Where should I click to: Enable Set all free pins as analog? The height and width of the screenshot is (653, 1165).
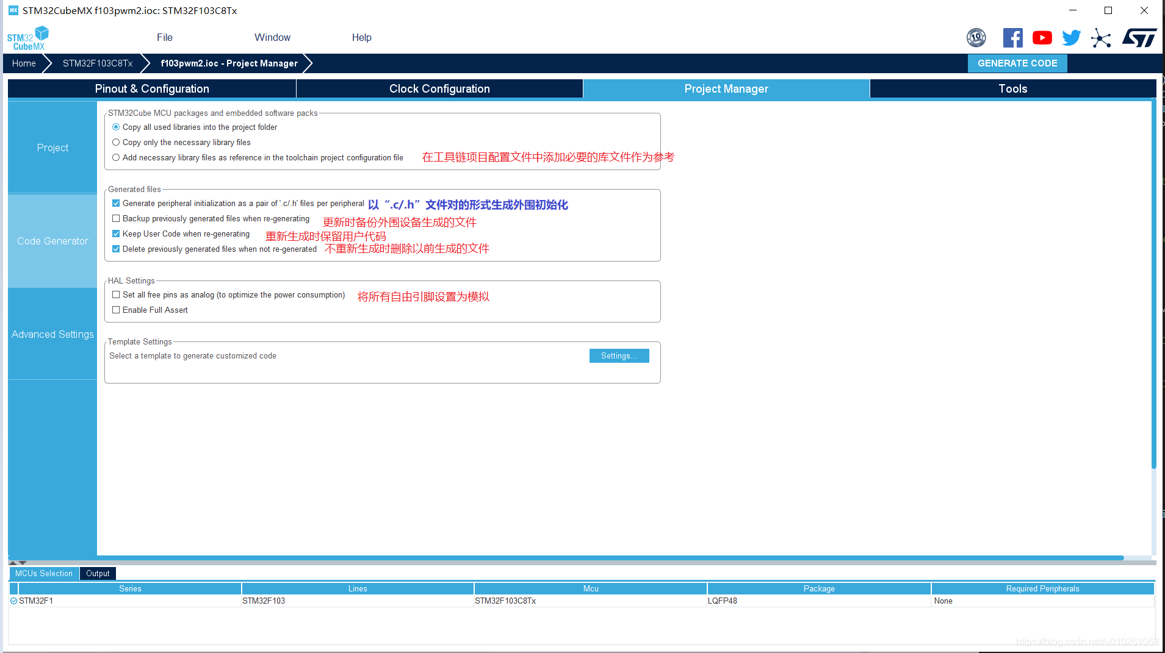click(116, 294)
